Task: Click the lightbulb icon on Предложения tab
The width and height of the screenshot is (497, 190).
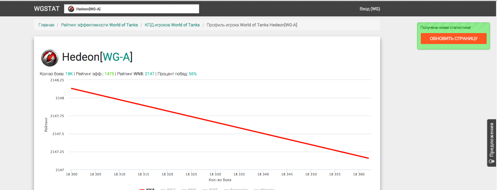Action: 492,161
